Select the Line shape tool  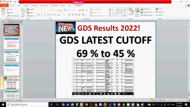click(113, 10)
